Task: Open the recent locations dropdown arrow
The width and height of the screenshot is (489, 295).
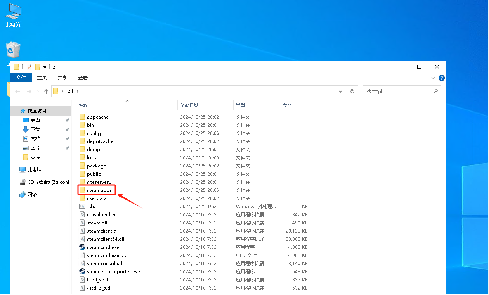Action: (38, 91)
